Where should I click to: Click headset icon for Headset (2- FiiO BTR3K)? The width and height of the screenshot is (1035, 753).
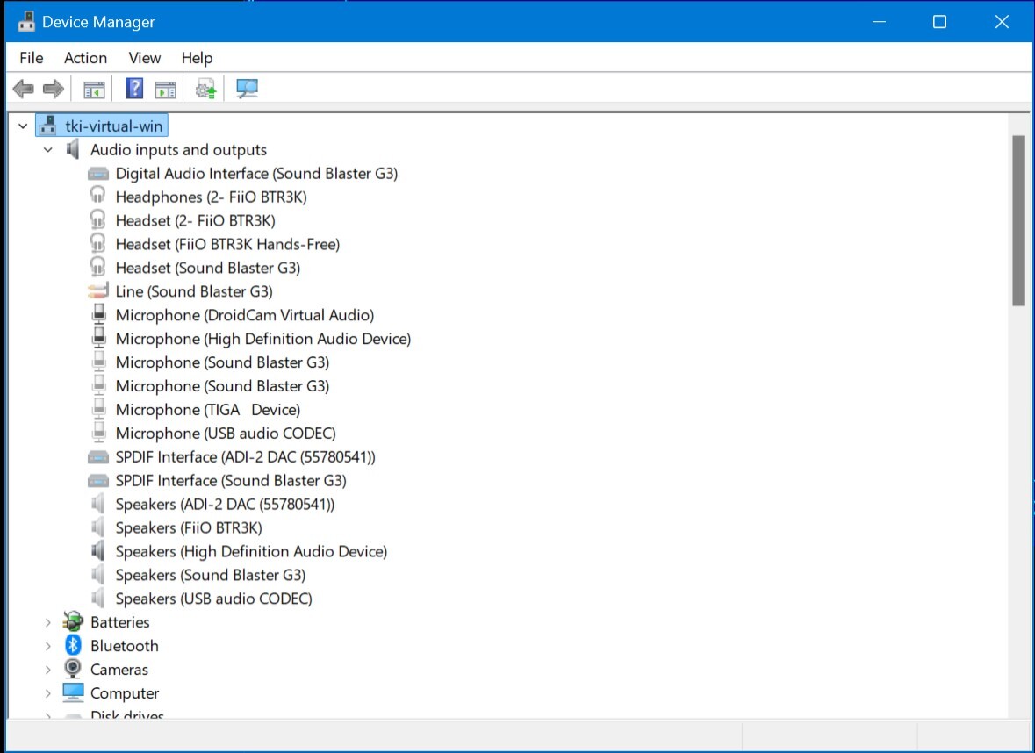[97, 219]
